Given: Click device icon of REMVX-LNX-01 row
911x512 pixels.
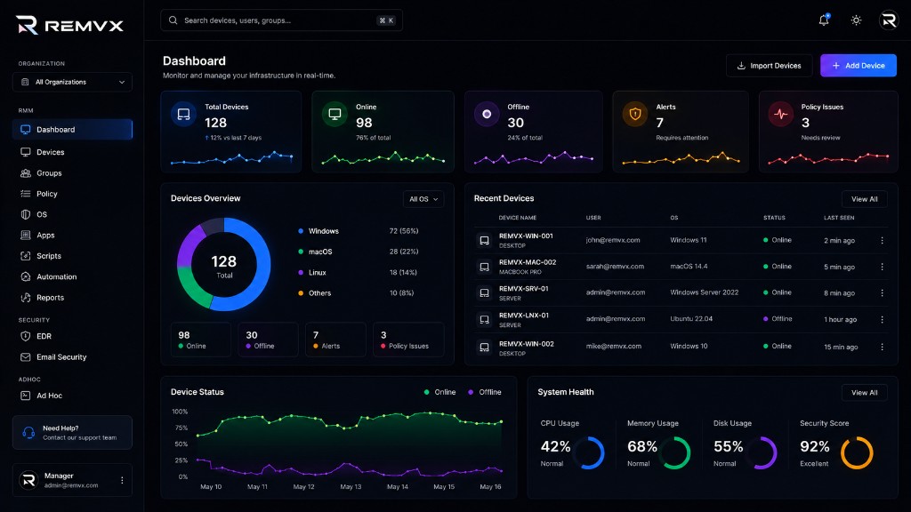Looking at the screenshot, I should pos(484,319).
